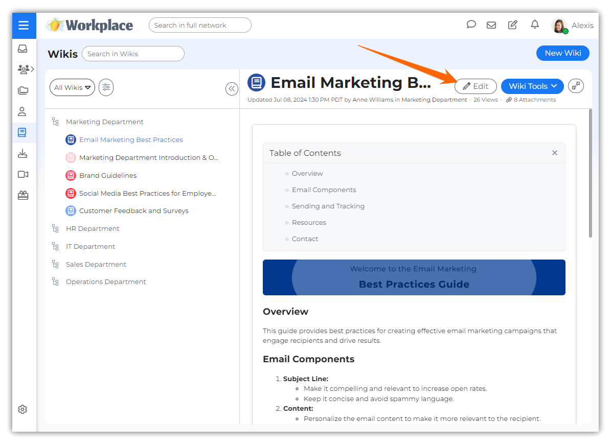Click the Edit wiki button

click(x=476, y=86)
